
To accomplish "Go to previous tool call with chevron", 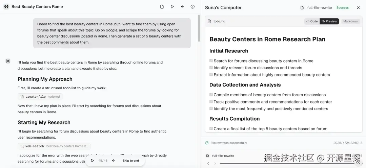I will (x=208, y=163).
